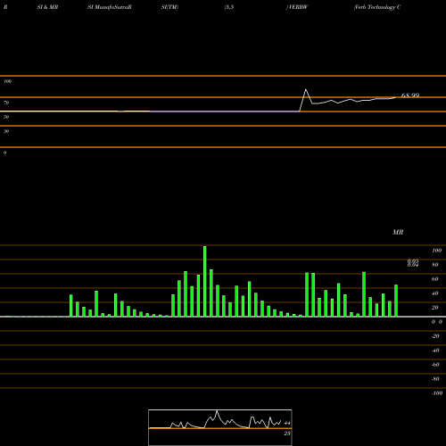The image size is (446, 446).
Task: Click the MR axis label -80
Action: (435, 379)
